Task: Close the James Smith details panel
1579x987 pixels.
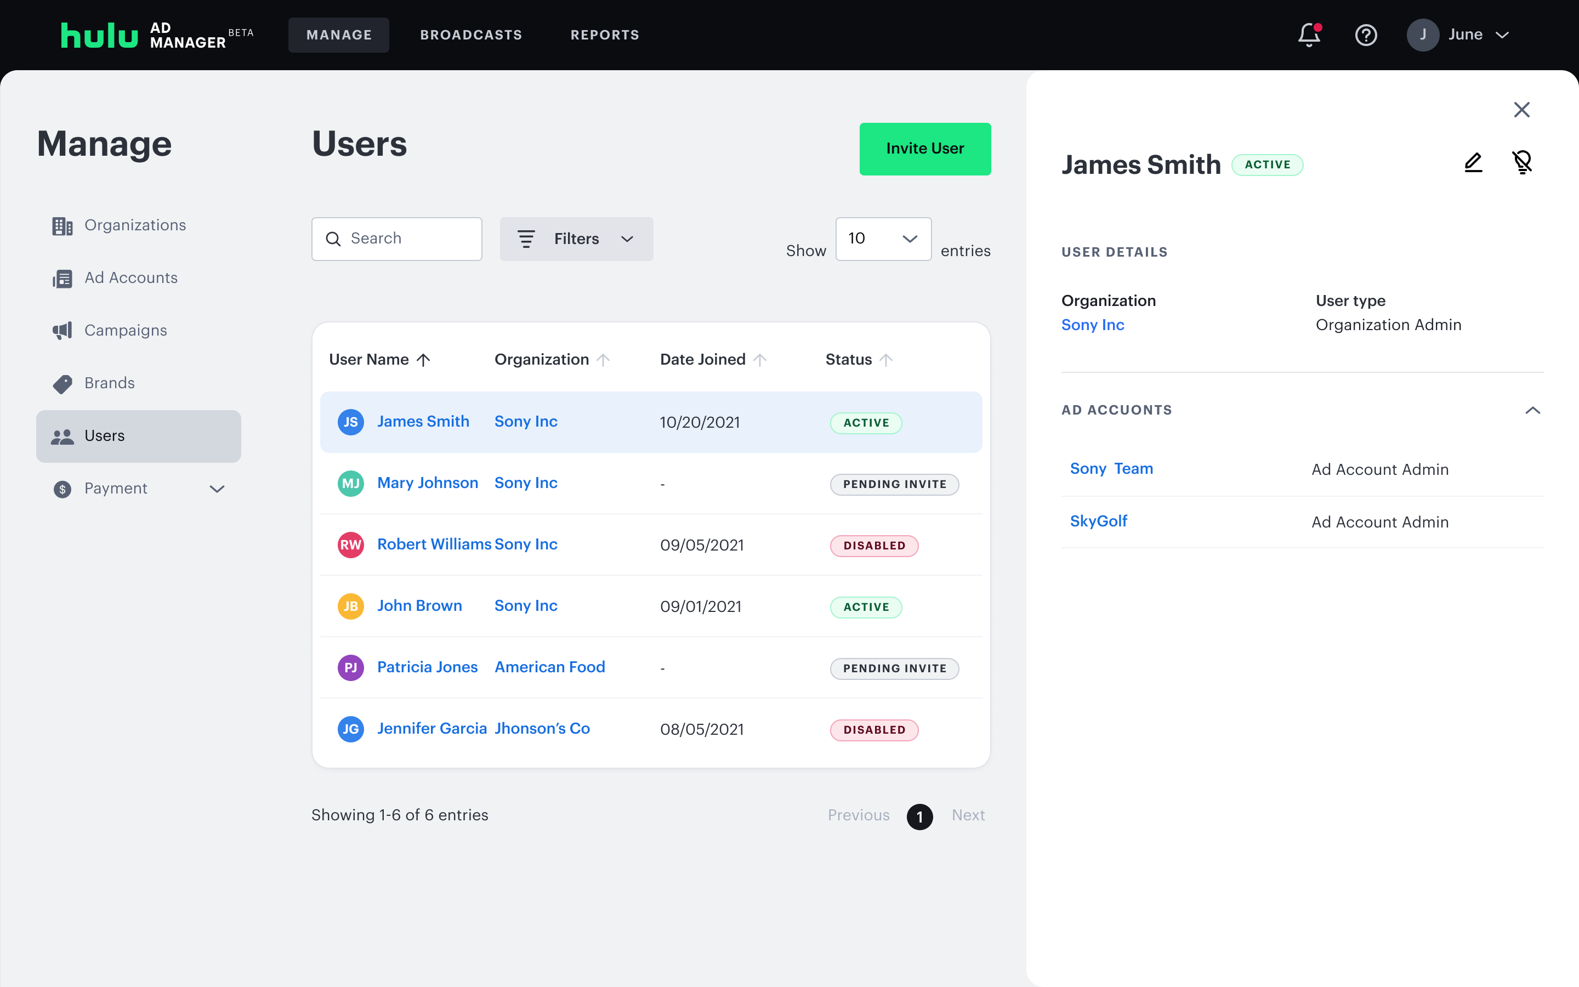Action: pos(1521,110)
